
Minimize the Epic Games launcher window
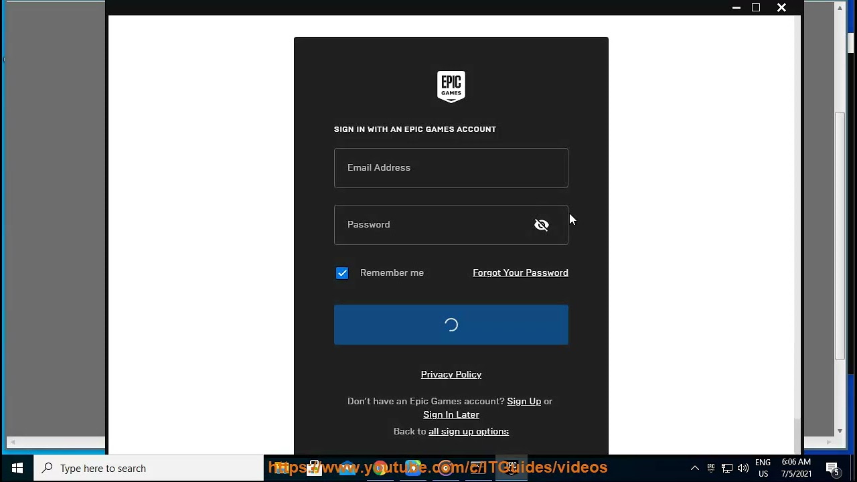coord(736,7)
